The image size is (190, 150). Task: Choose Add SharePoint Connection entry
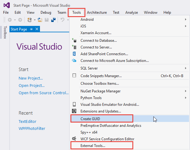pos(130,54)
